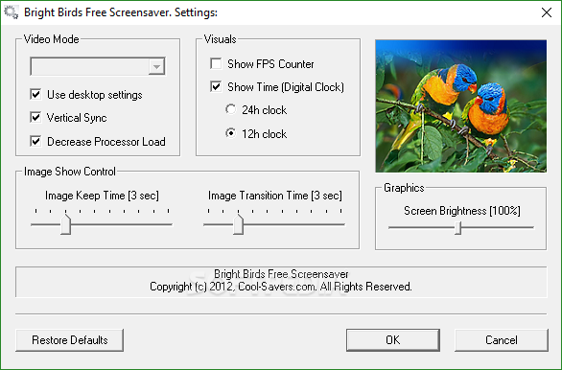The width and height of the screenshot is (562, 370).
Task: Click the Video Mode group label
Action: pyautogui.click(x=51, y=39)
